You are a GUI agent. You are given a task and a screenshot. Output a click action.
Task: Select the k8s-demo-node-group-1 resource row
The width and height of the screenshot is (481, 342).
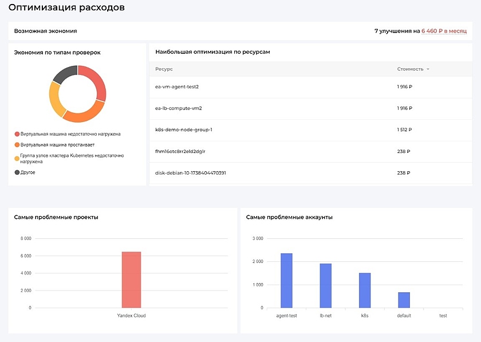point(184,129)
